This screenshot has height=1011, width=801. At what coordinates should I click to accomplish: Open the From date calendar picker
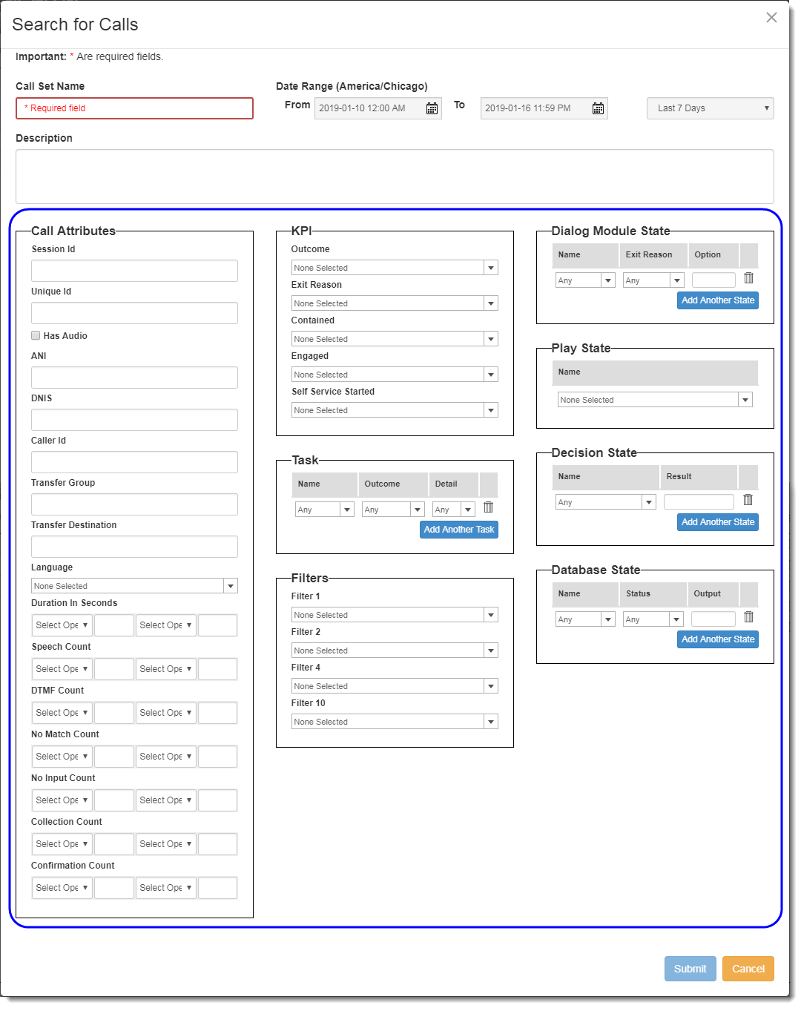pos(432,109)
